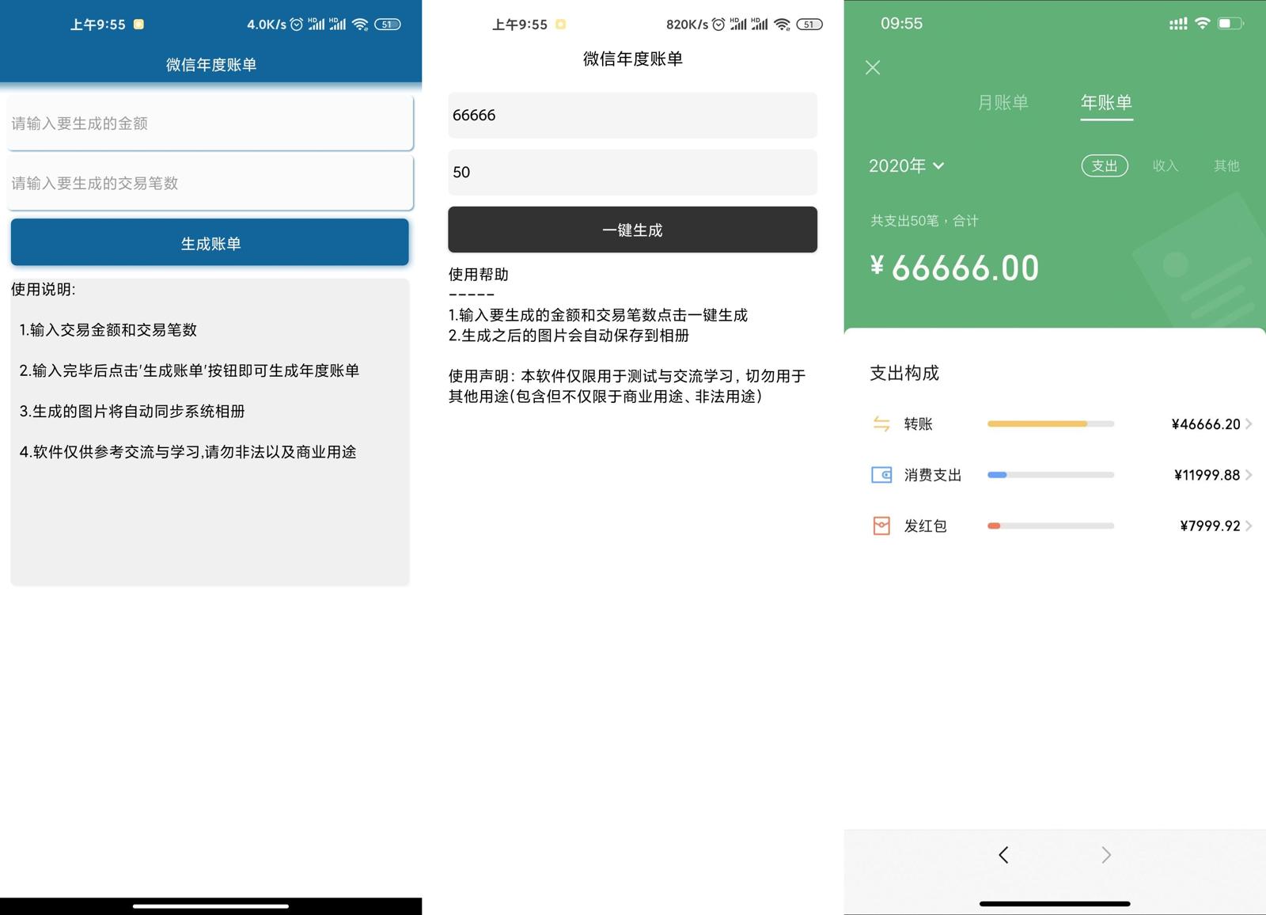
Task: Select the 其他 other filter
Action: tap(1226, 165)
